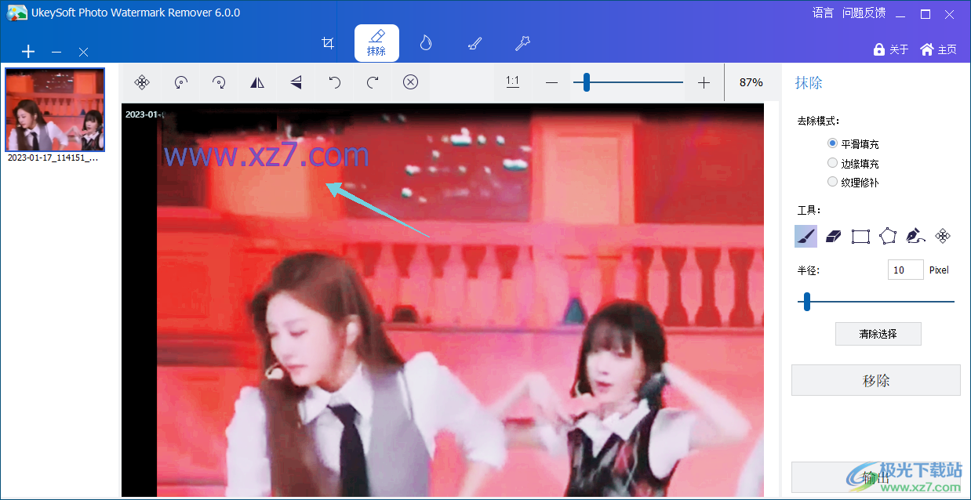Rotate the image clockwise

click(218, 82)
